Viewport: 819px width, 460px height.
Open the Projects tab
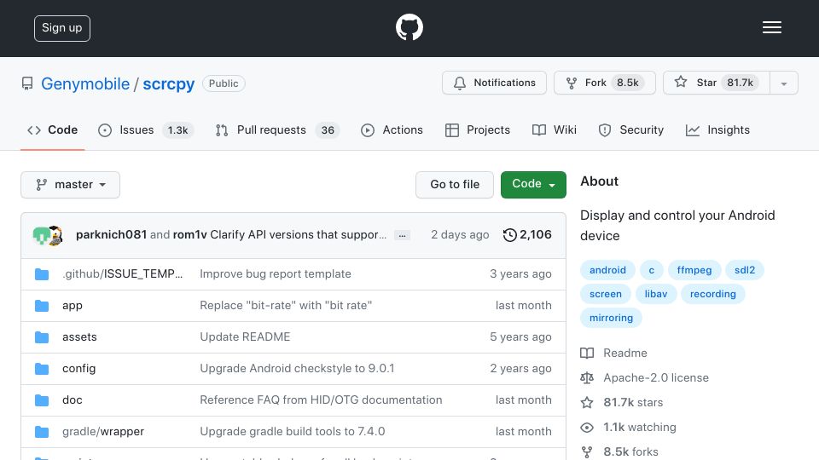point(478,129)
